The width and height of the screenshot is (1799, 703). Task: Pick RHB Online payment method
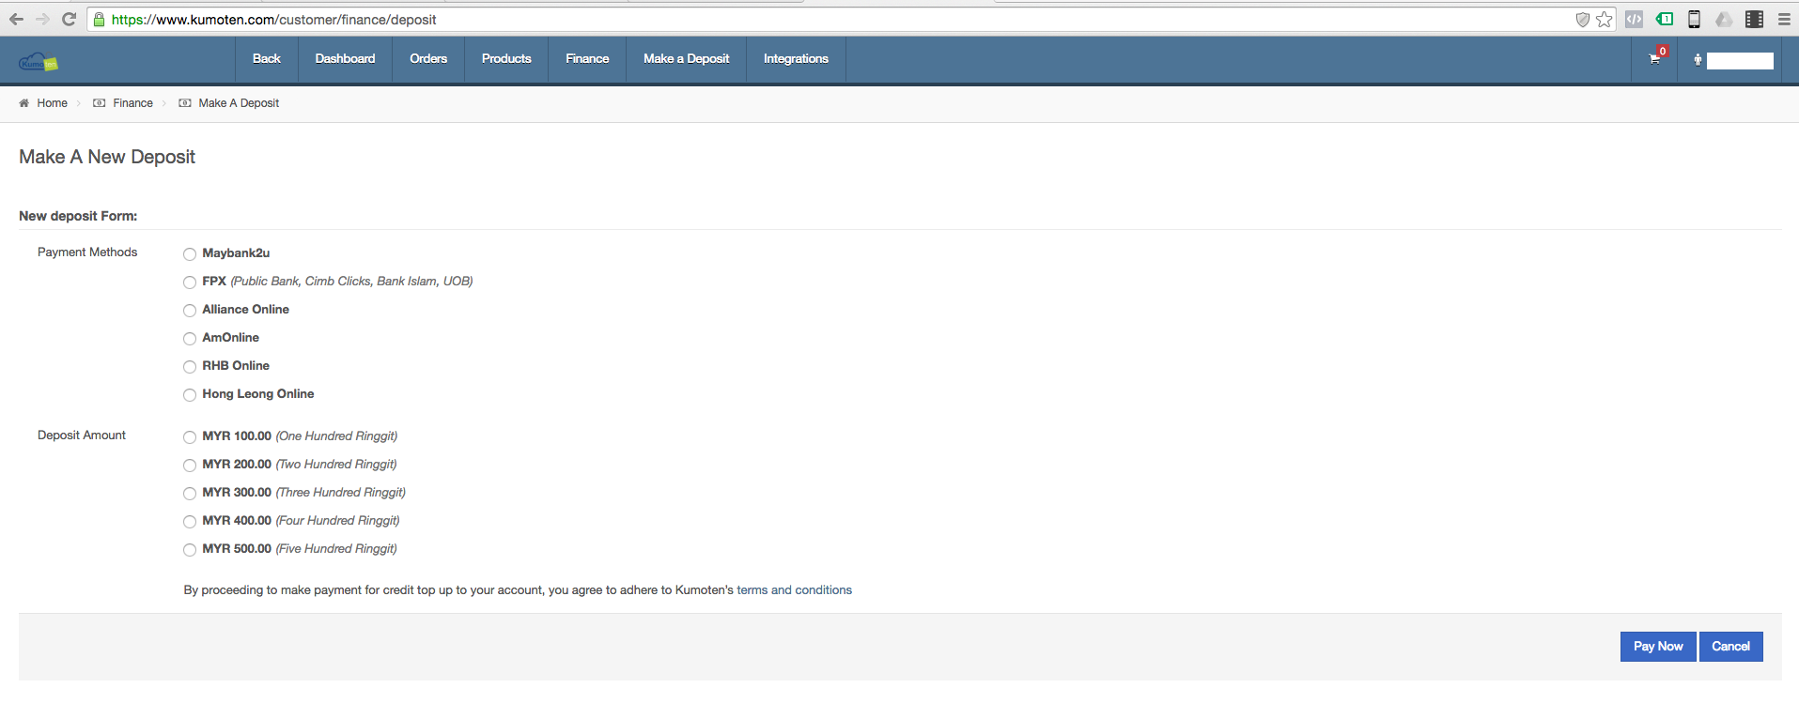tap(190, 367)
